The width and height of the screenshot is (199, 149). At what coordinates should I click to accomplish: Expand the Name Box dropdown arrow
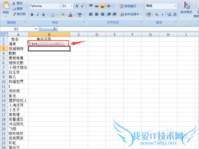click(36, 29)
